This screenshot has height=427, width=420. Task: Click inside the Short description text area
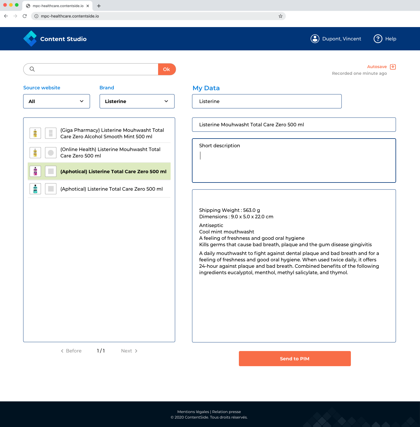294,161
